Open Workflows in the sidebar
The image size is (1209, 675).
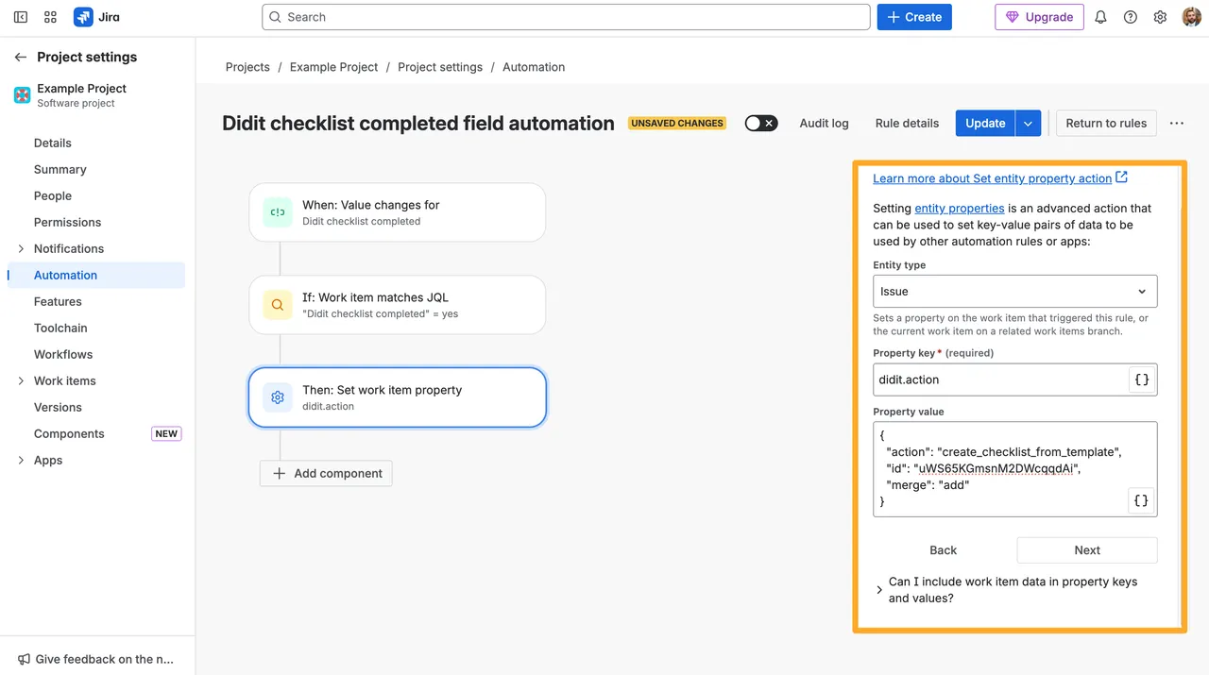[x=63, y=354]
